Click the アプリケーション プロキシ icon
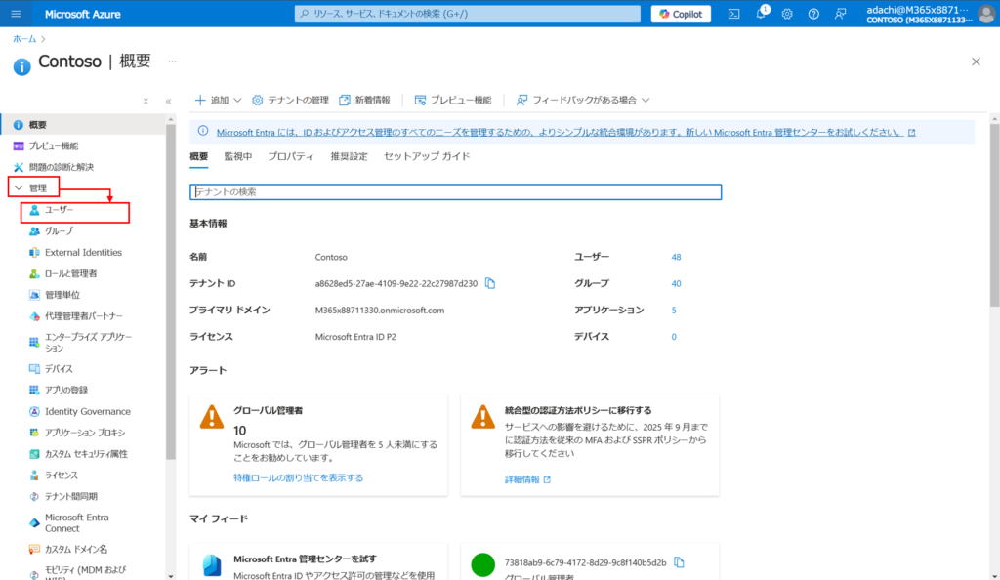 [x=34, y=433]
